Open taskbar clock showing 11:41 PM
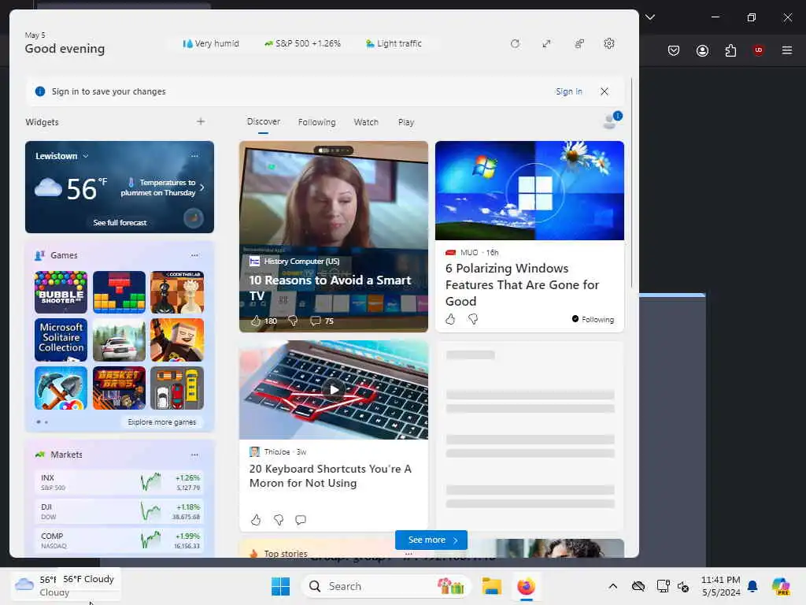Viewport: 806px width, 605px height. [721, 586]
